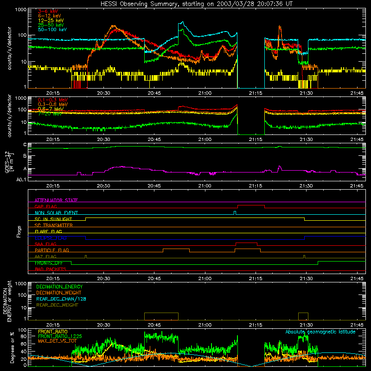Click the B level label on GOES axis

point(25,156)
